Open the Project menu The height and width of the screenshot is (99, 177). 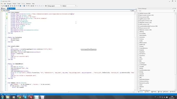tap(14, 4)
